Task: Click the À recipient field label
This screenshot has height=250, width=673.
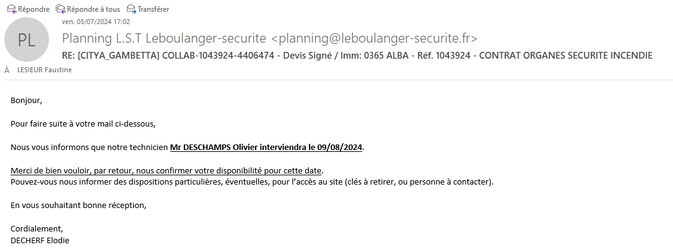Action: pos(7,70)
